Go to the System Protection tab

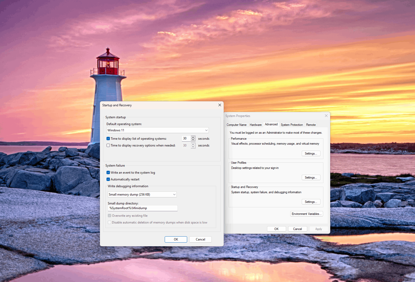292,125
